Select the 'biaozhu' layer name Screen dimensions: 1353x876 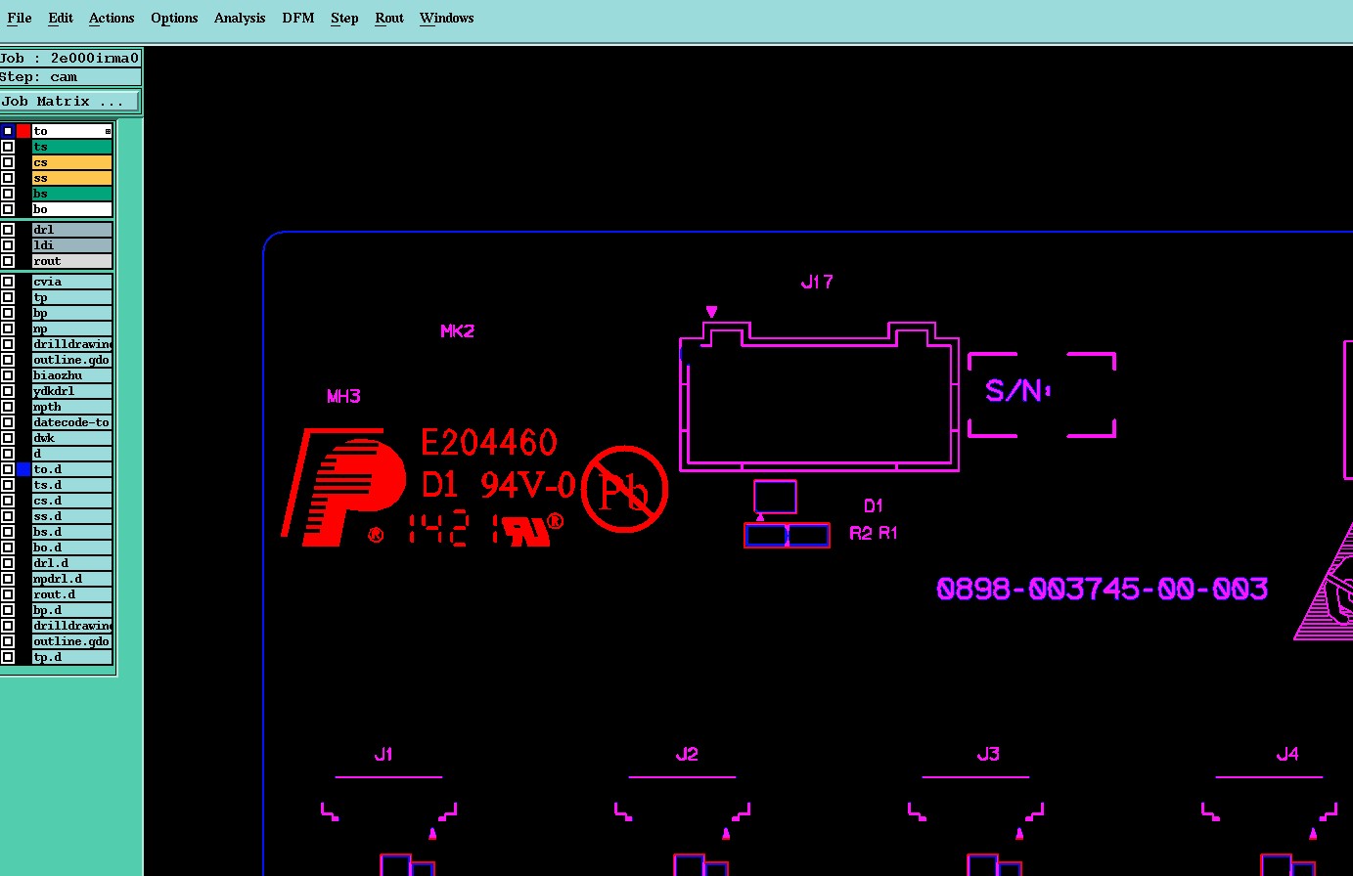[72, 375]
